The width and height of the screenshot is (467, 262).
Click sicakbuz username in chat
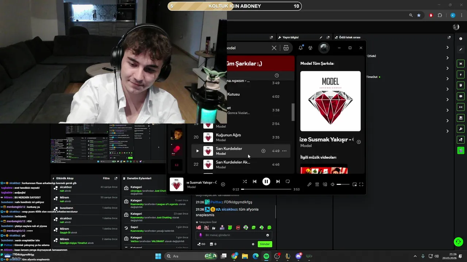pos(229,209)
